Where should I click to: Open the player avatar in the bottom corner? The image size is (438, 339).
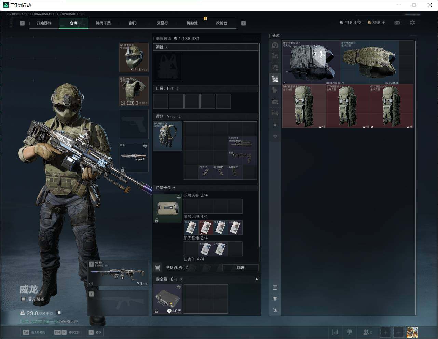click(412, 332)
